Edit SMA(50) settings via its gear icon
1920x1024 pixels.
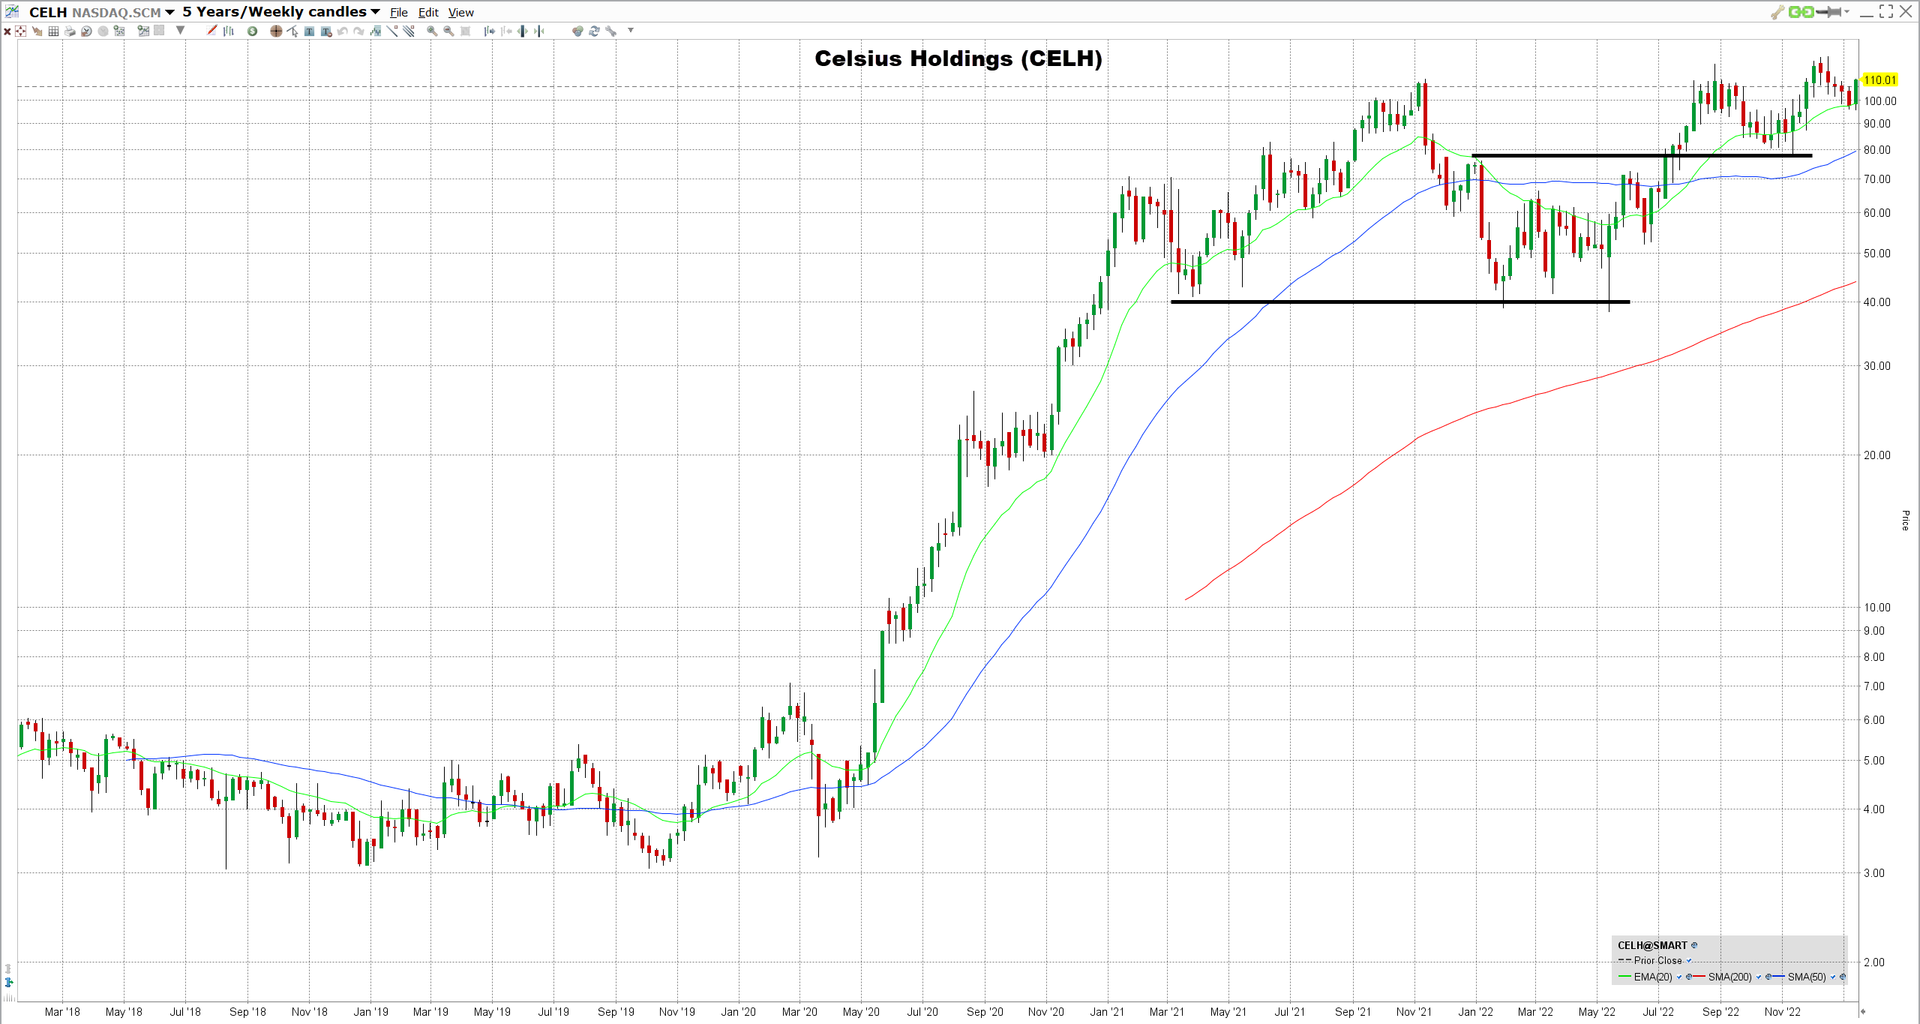coord(1843,977)
